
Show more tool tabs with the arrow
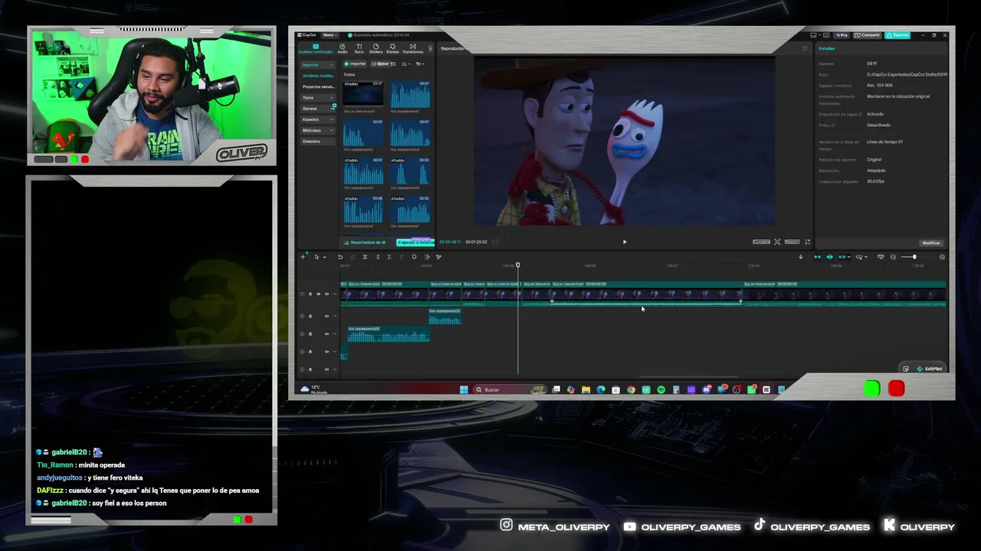[430, 48]
